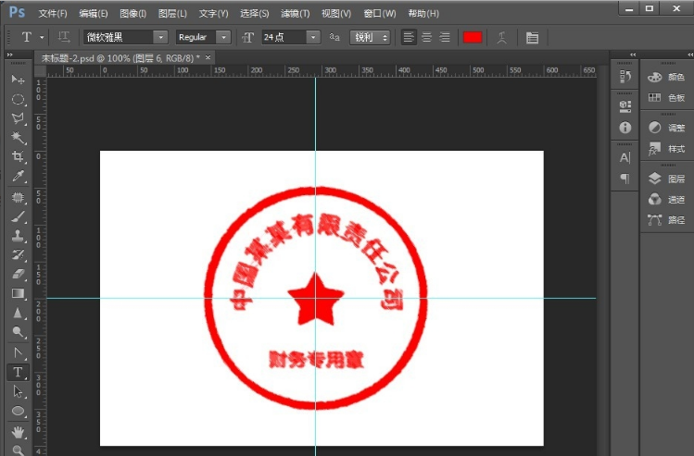Screen dimensions: 694x456
Task: Open the 选择(S) menu
Action: pyautogui.click(x=255, y=13)
